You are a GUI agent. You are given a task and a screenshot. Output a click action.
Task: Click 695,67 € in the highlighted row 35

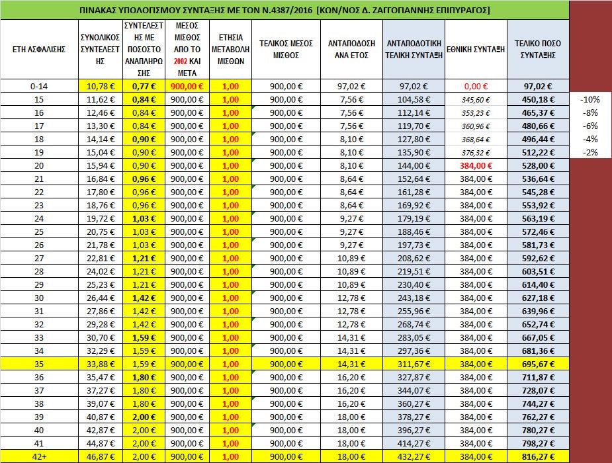click(x=537, y=364)
